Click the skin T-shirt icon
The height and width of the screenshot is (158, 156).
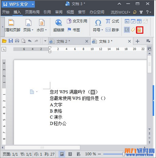pos(141,12)
